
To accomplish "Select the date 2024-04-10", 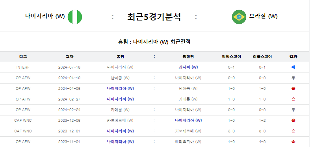I will click(x=69, y=78).
